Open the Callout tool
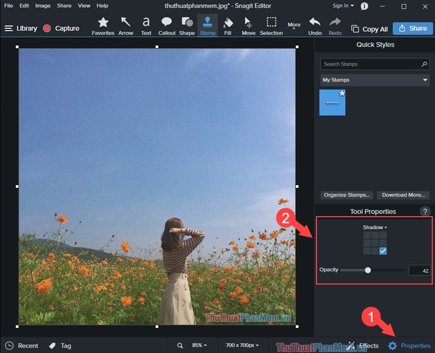The image size is (435, 353). [x=166, y=25]
